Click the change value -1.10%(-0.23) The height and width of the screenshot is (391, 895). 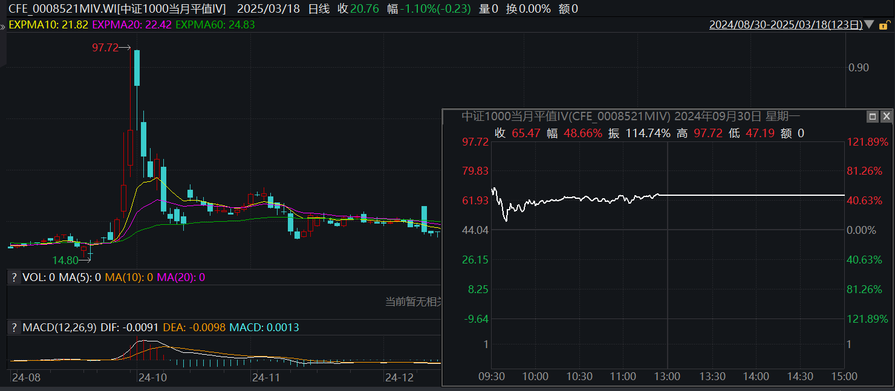point(435,8)
